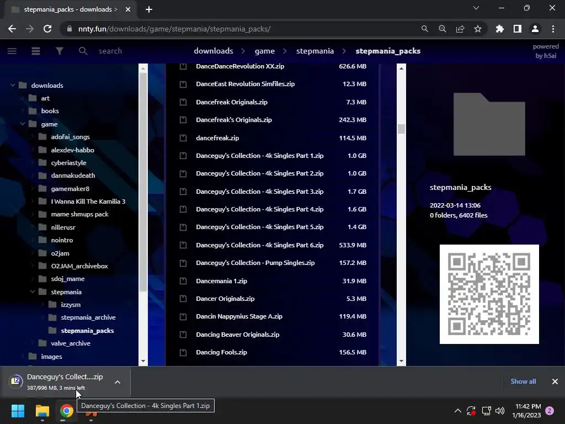Click the QR code image
Image resolution: width=565 pixels, height=424 pixels.
pyautogui.click(x=489, y=294)
